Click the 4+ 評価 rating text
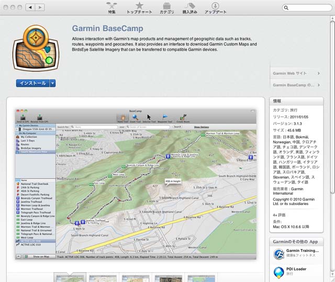 [x=279, y=215]
